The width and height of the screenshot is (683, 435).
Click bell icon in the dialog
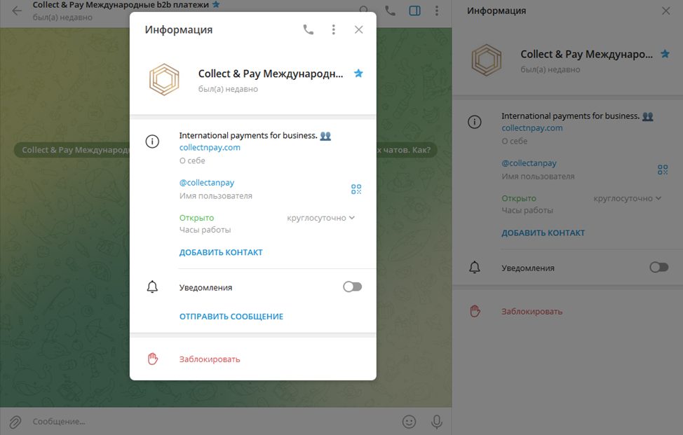tap(152, 287)
